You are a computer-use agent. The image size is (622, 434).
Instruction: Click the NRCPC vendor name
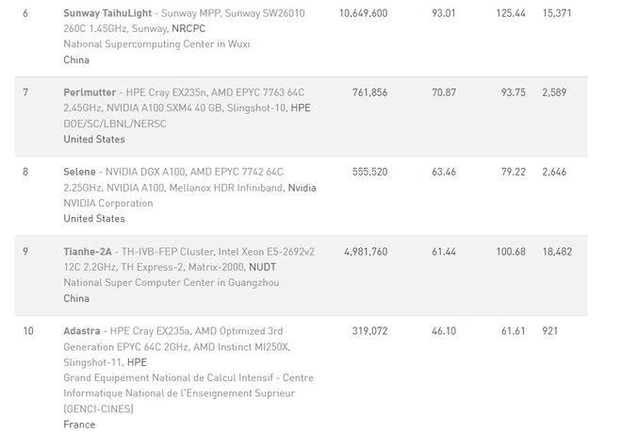tap(188, 28)
